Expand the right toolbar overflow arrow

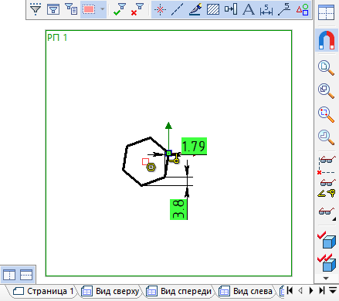coord(326,278)
